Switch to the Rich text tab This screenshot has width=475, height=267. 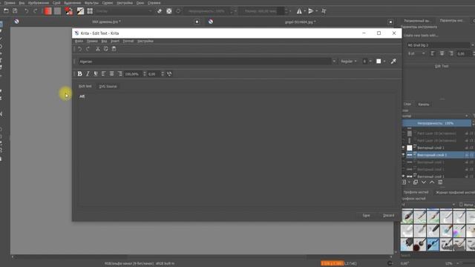coord(85,86)
